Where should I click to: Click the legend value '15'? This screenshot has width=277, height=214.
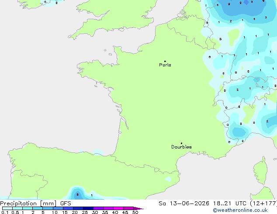click(65, 212)
